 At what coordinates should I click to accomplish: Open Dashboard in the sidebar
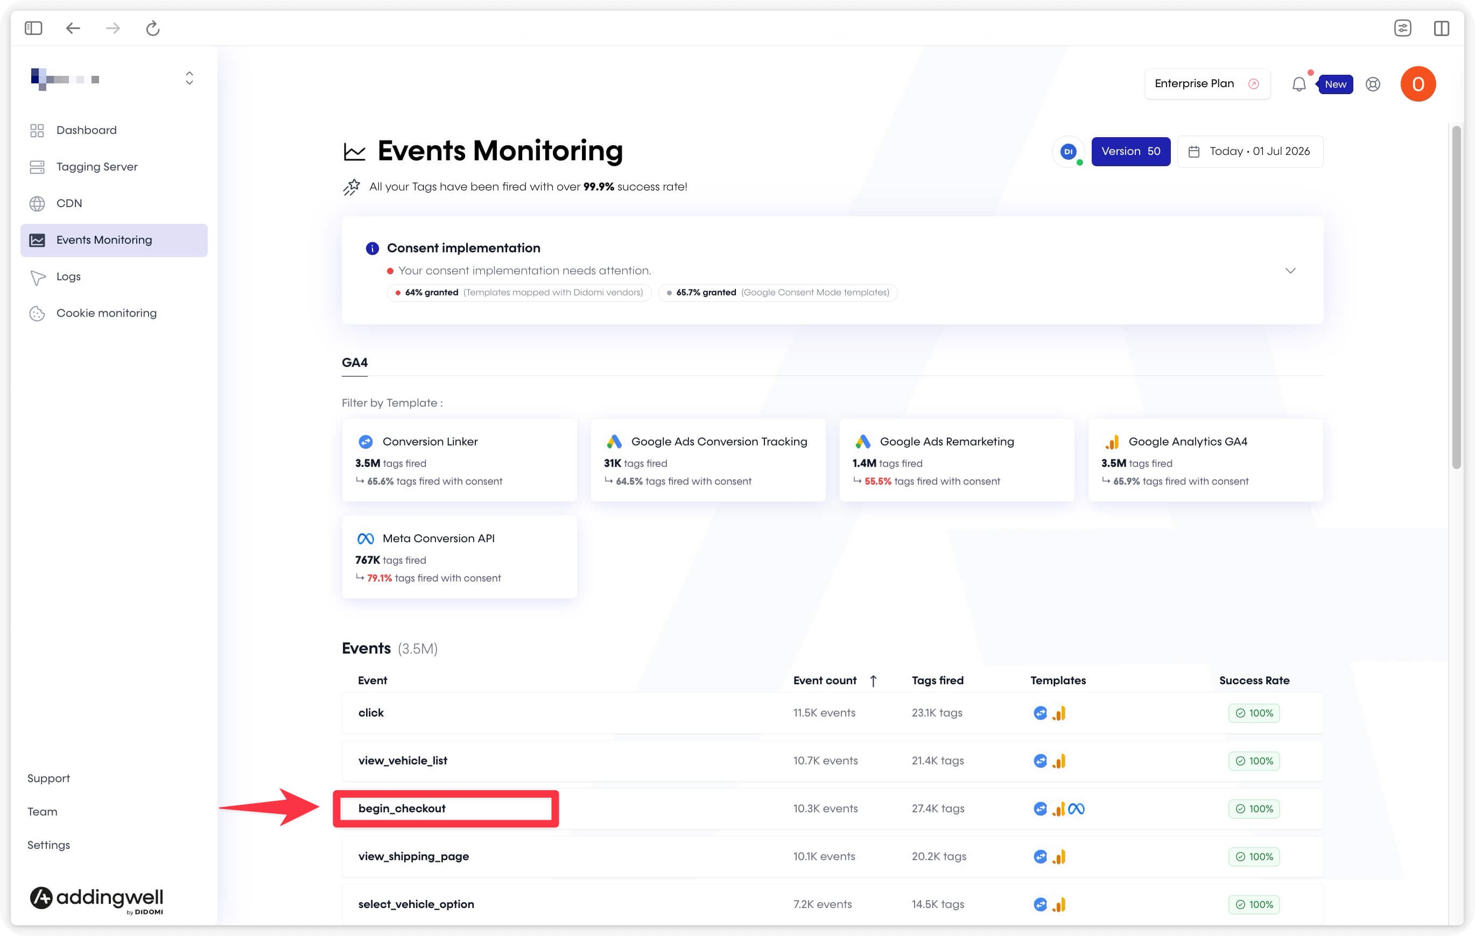pos(114,130)
